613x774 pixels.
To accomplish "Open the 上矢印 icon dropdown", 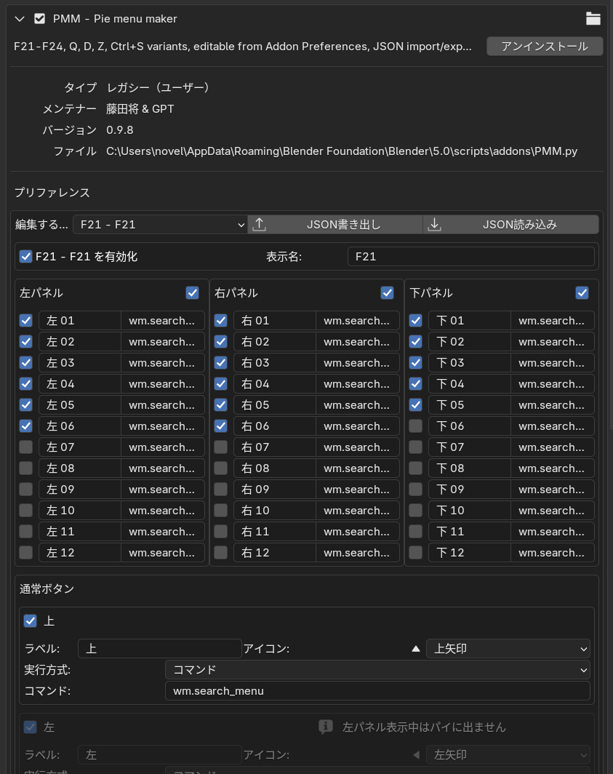I will (508, 649).
